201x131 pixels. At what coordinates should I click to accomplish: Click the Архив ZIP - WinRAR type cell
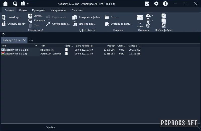coord(51,54)
